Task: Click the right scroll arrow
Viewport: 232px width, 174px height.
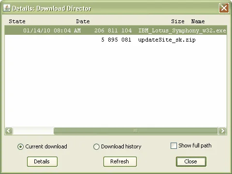Action: tap(222, 130)
